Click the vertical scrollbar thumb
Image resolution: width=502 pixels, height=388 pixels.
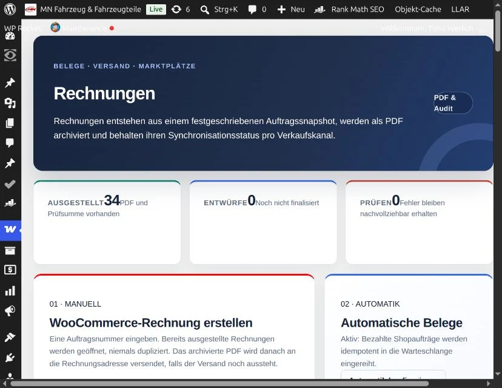(498, 31)
